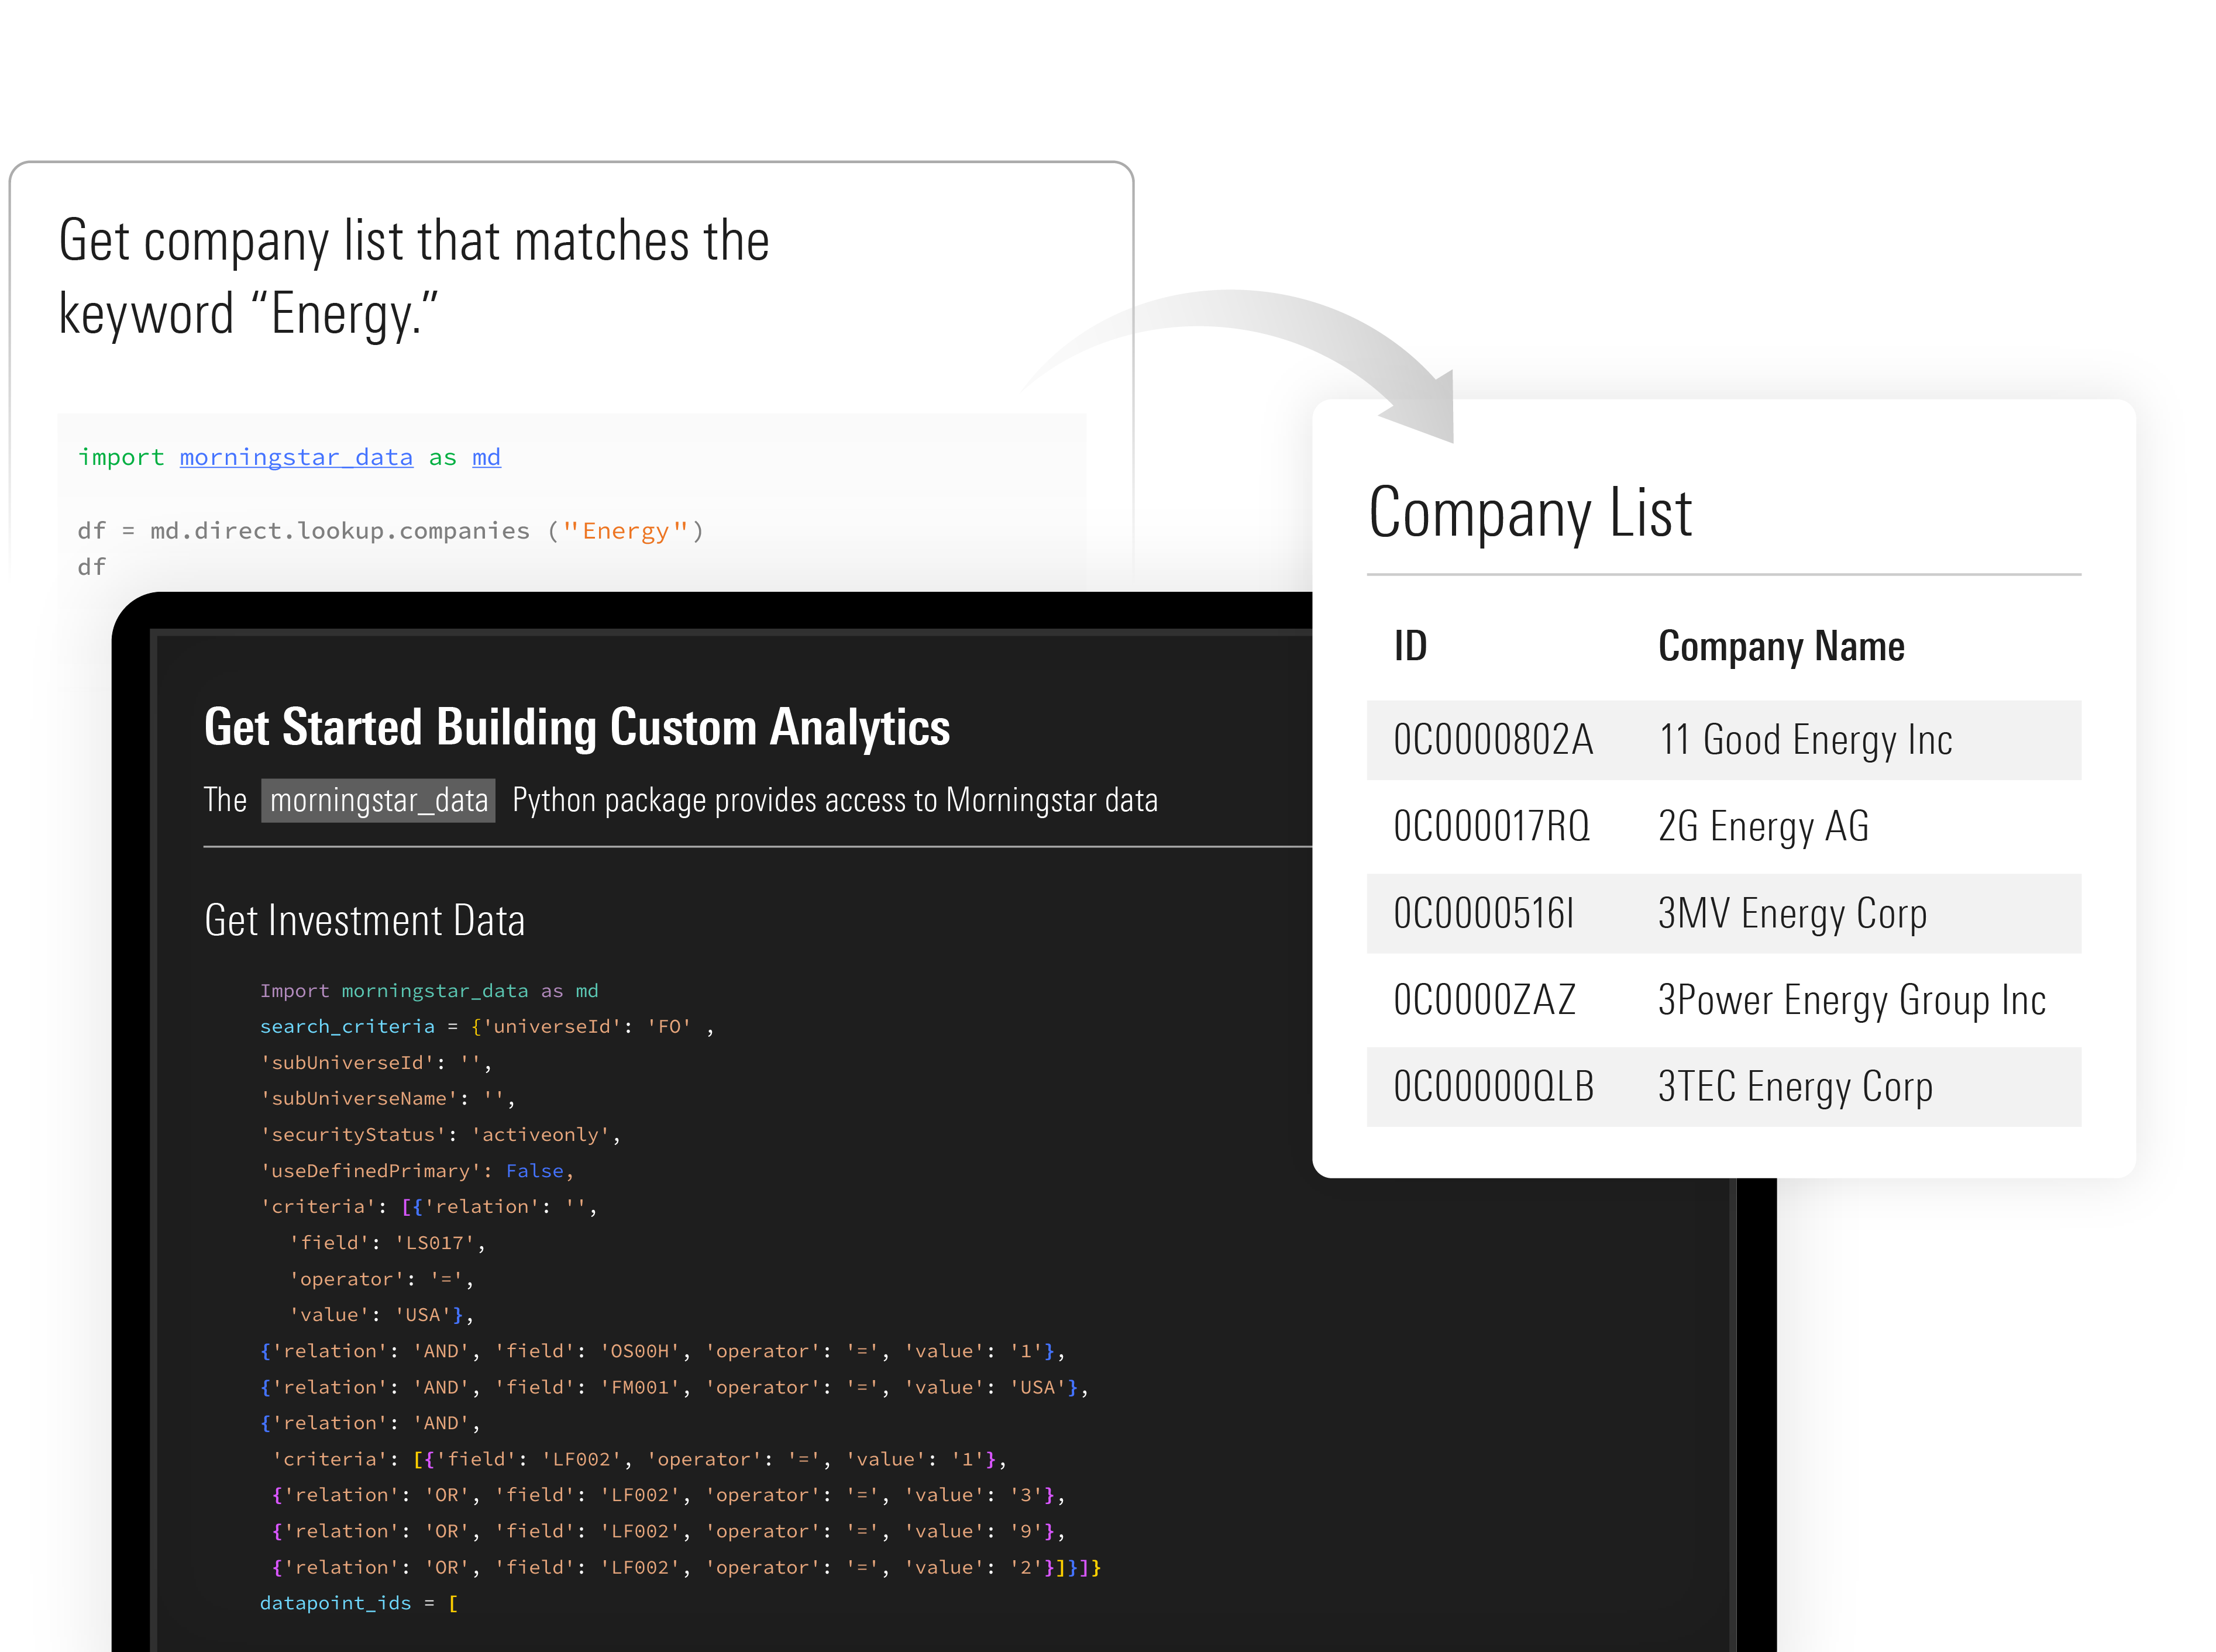
Task: Click the search_criteria variable in the code
Action: pyautogui.click(x=347, y=1026)
